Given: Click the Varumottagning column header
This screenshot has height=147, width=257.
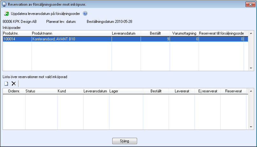Looking at the screenshot, I should 184,33.
